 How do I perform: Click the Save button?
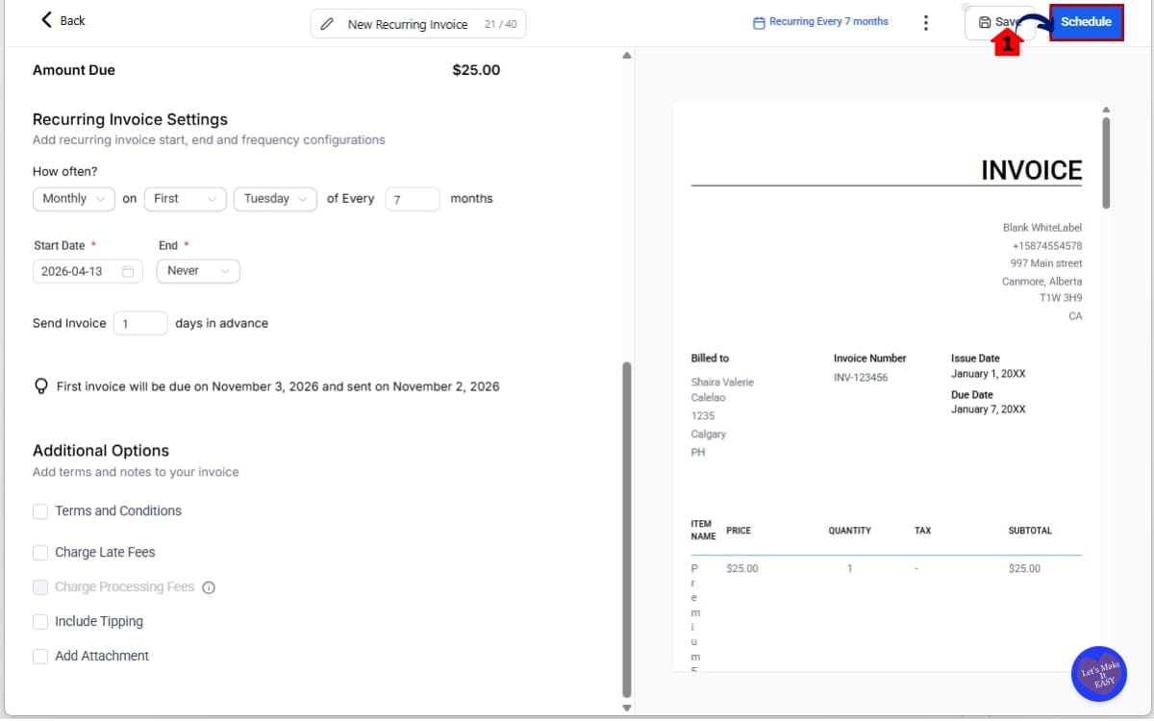(1000, 21)
